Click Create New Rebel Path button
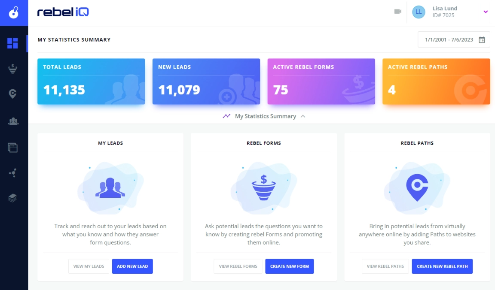 (442, 266)
